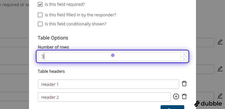Image resolution: width=225 pixels, height=109 pixels.
Task: Click the bottom pencil edit icon
Action: coord(220,96)
